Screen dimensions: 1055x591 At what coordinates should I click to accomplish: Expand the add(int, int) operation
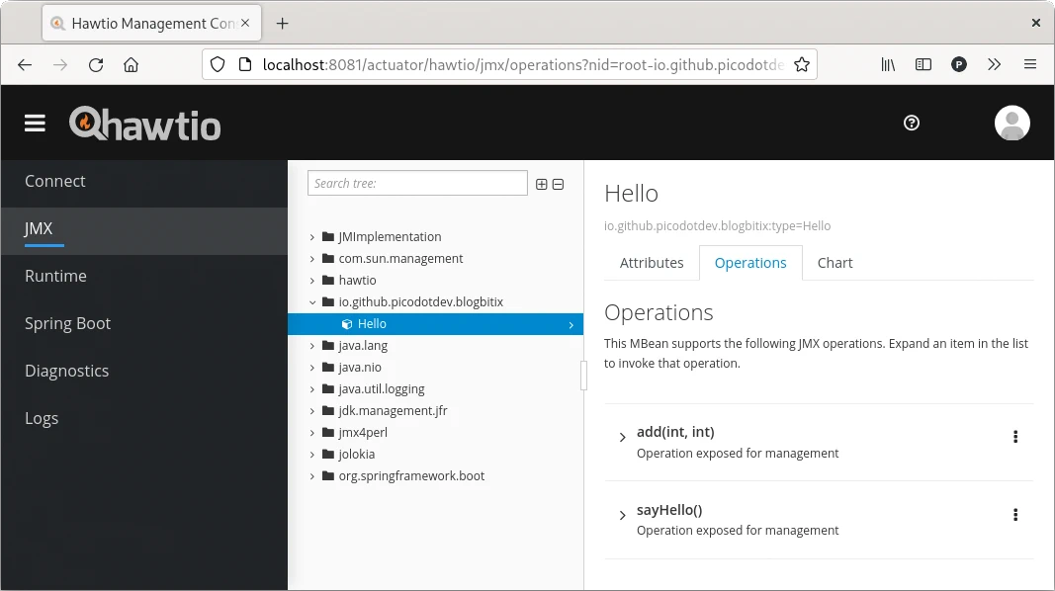tap(622, 433)
